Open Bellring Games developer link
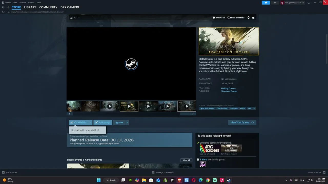The width and height of the screenshot is (328, 184). point(228,88)
